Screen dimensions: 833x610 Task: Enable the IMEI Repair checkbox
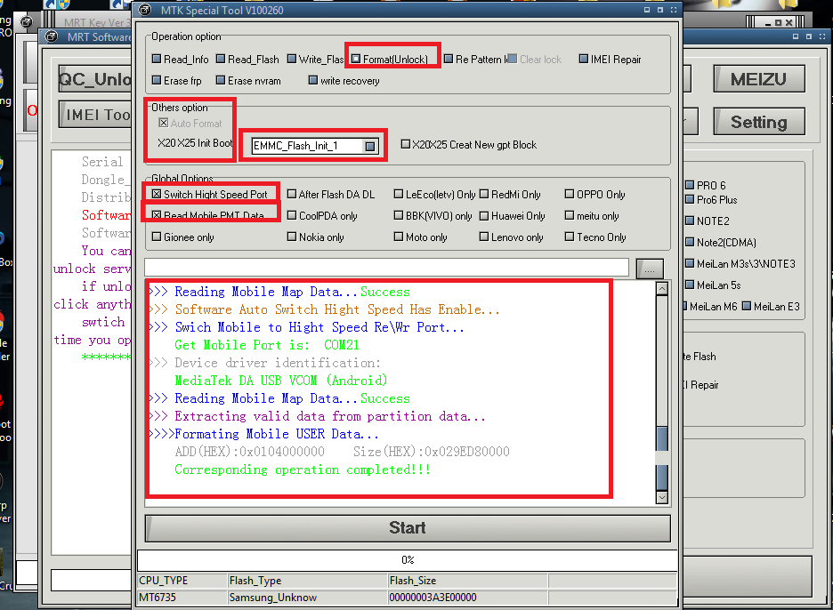(584, 59)
